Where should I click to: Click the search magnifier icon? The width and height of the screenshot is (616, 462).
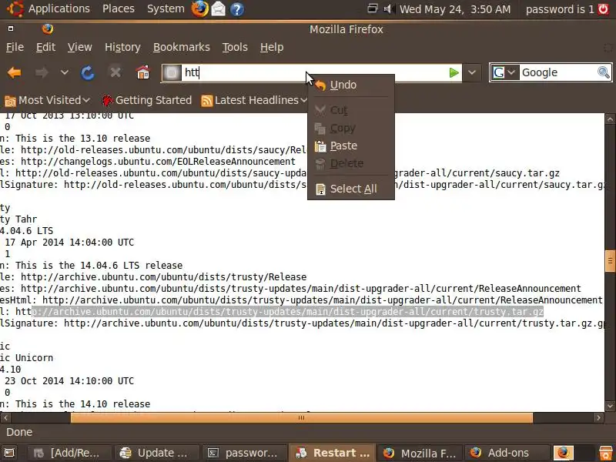604,72
